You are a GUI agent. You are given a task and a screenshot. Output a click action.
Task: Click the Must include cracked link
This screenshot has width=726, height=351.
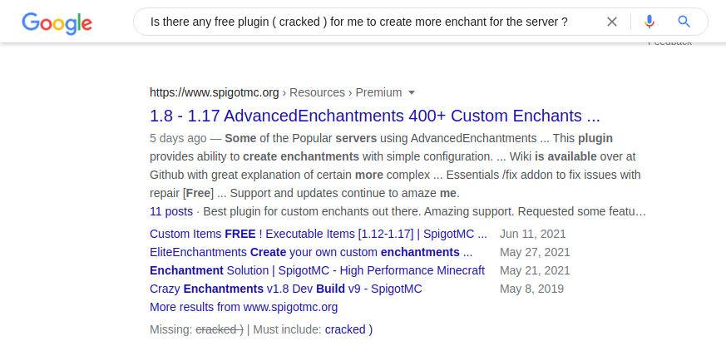pyautogui.click(x=348, y=329)
